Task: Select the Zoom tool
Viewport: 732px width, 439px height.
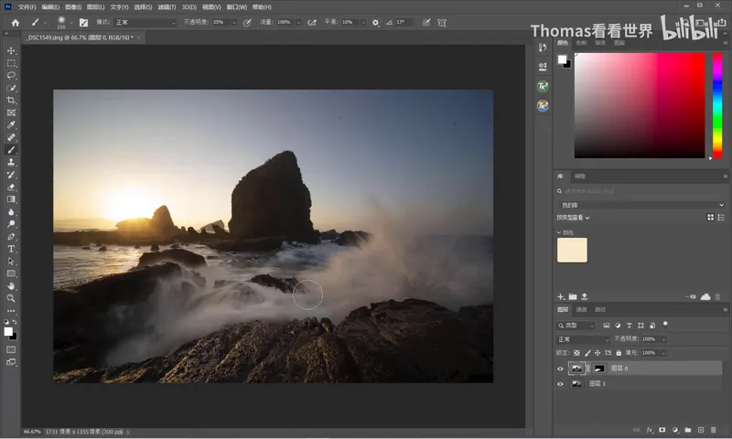Action: [11, 298]
